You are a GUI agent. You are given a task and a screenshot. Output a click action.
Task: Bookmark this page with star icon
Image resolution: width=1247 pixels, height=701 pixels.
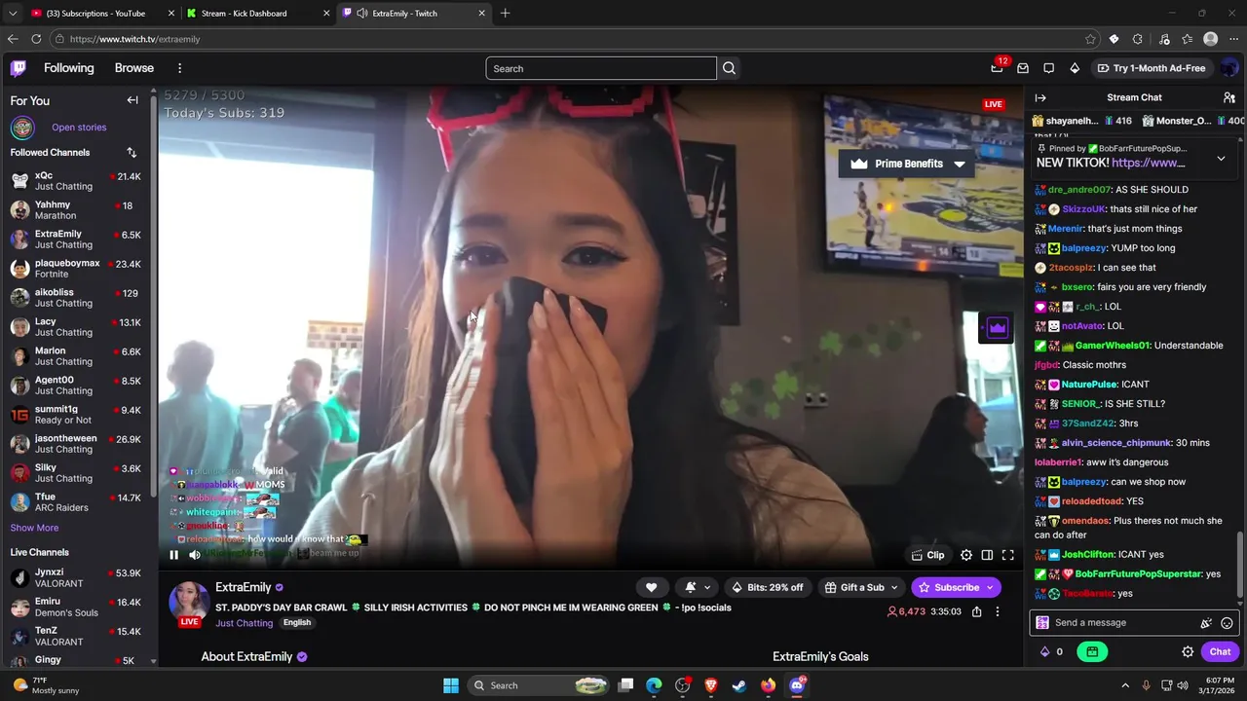click(x=1090, y=39)
